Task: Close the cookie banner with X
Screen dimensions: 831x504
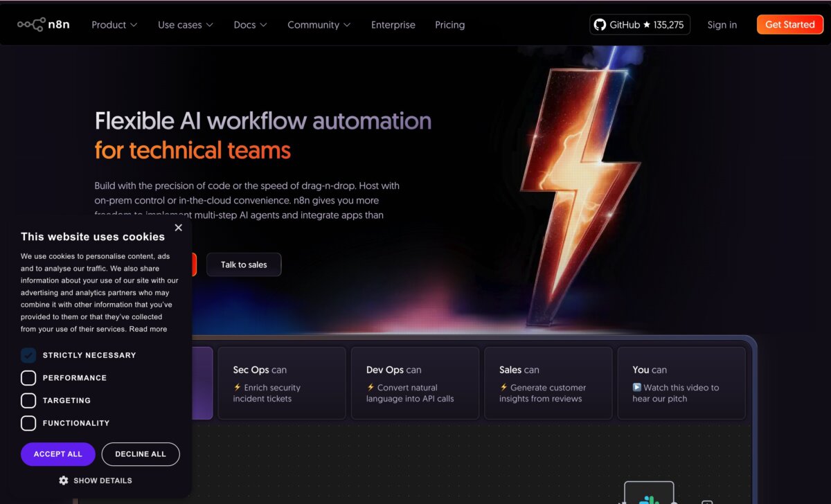Action: (x=178, y=228)
